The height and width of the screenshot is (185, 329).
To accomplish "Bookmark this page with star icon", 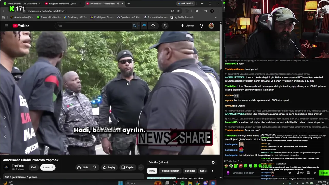I will [178, 11].
